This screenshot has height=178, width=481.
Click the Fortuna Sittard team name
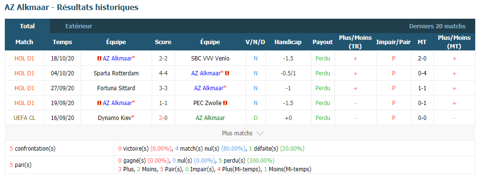click(116, 88)
